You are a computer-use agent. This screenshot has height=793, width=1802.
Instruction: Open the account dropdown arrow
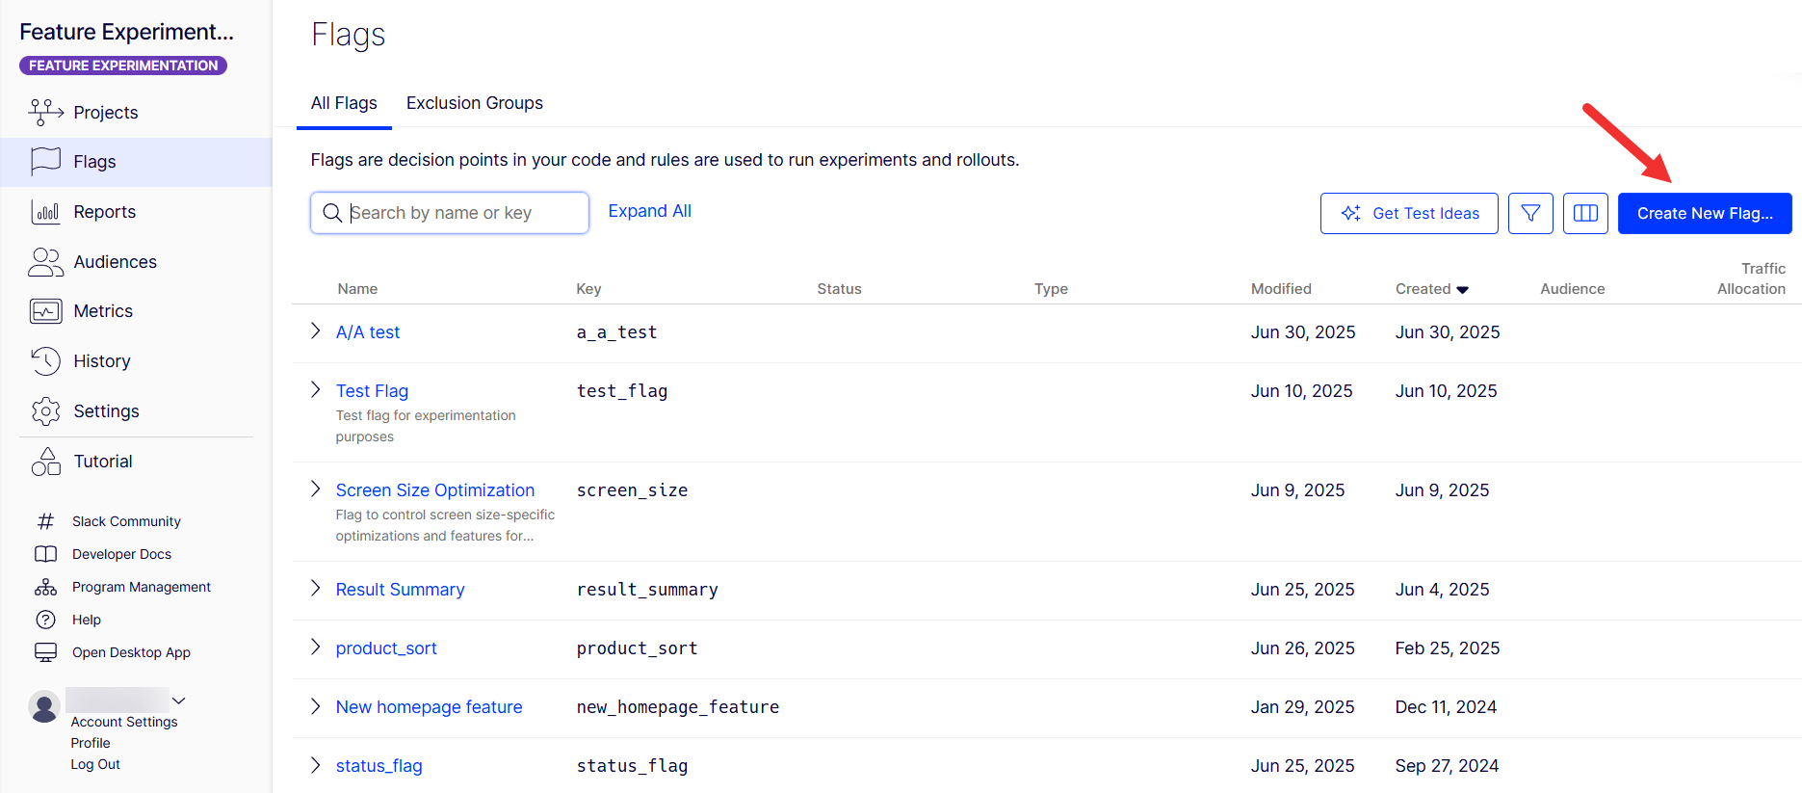178,700
